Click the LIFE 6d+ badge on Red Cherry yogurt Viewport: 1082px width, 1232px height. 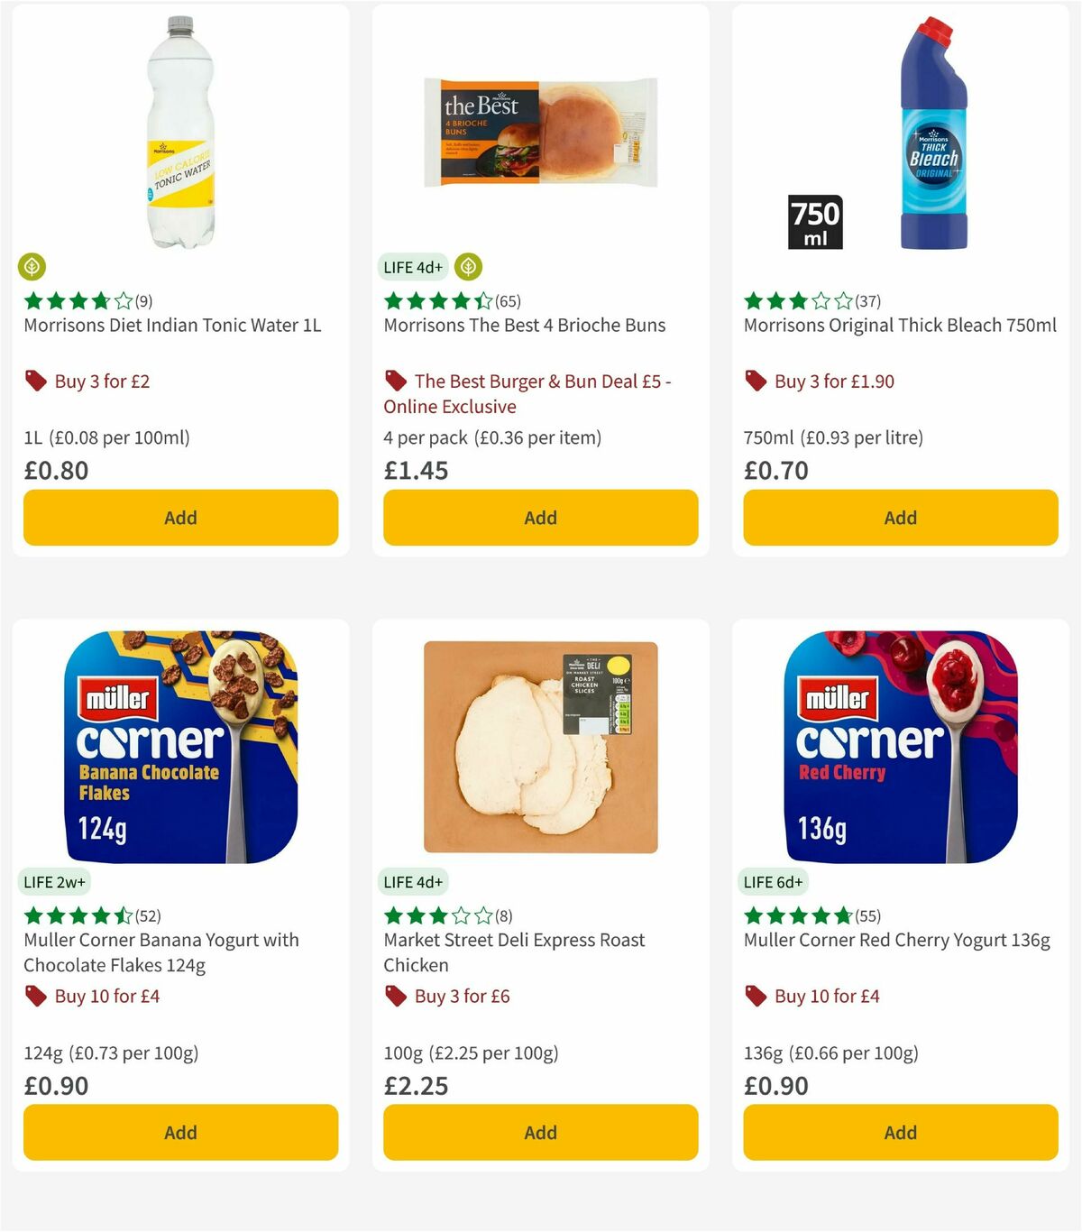coord(775,881)
